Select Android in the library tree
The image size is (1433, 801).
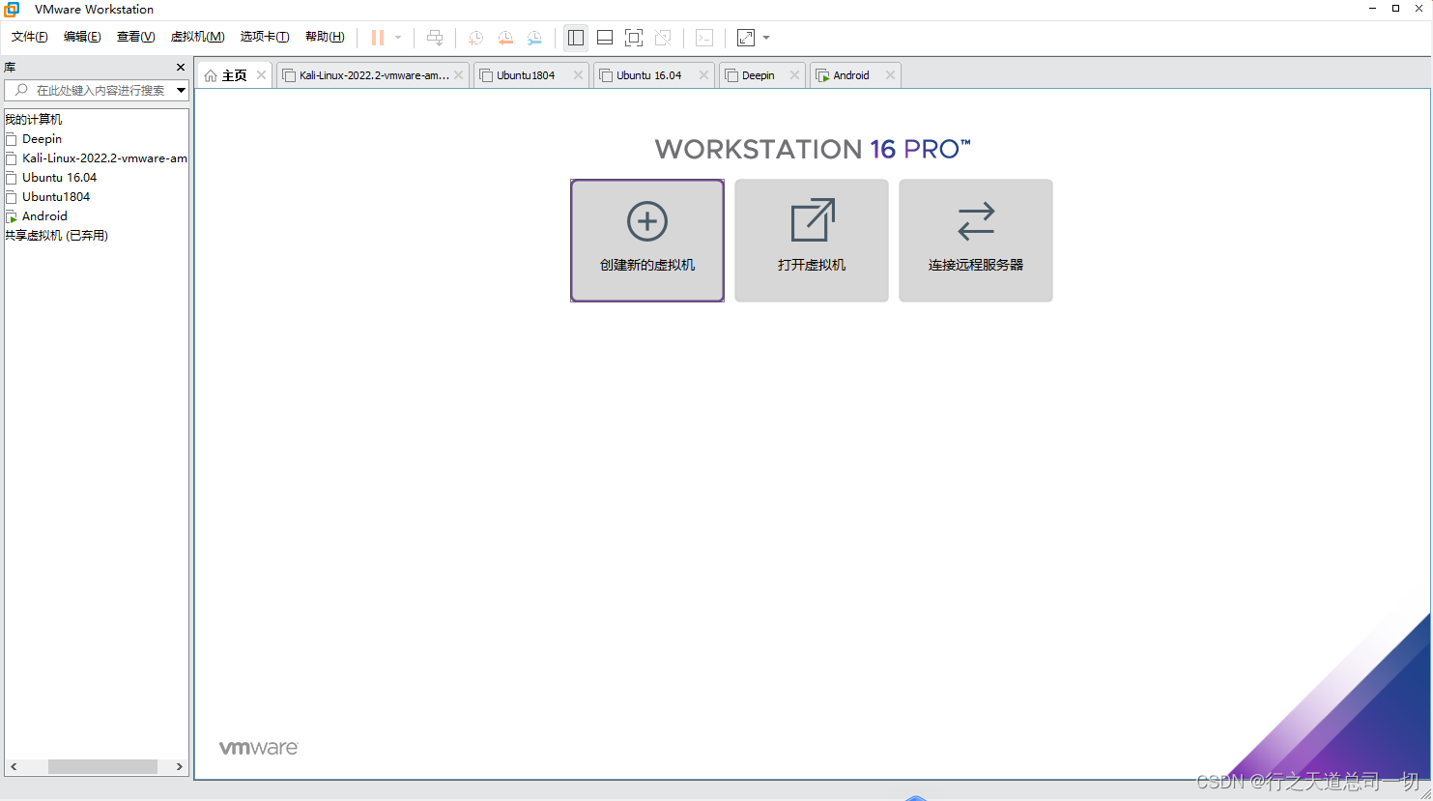pos(44,216)
